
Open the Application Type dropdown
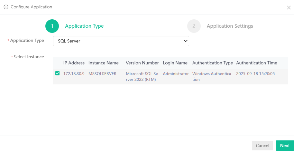coord(121,41)
